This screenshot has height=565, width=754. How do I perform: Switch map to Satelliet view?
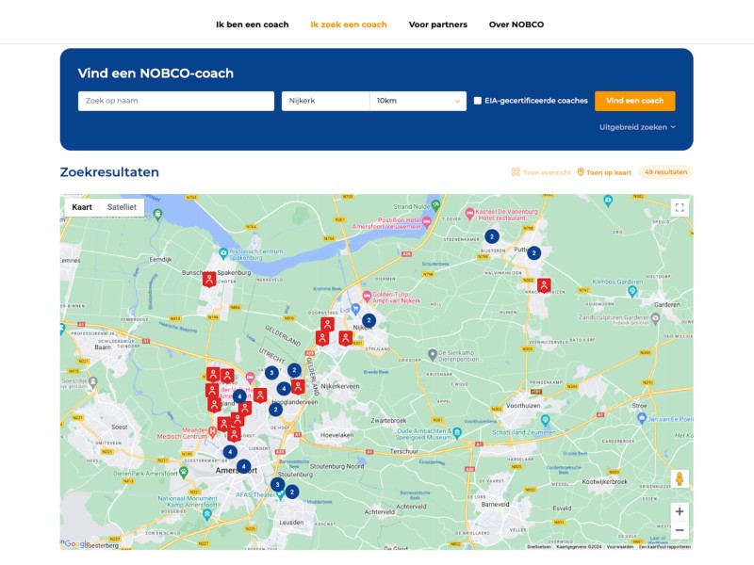click(x=122, y=207)
